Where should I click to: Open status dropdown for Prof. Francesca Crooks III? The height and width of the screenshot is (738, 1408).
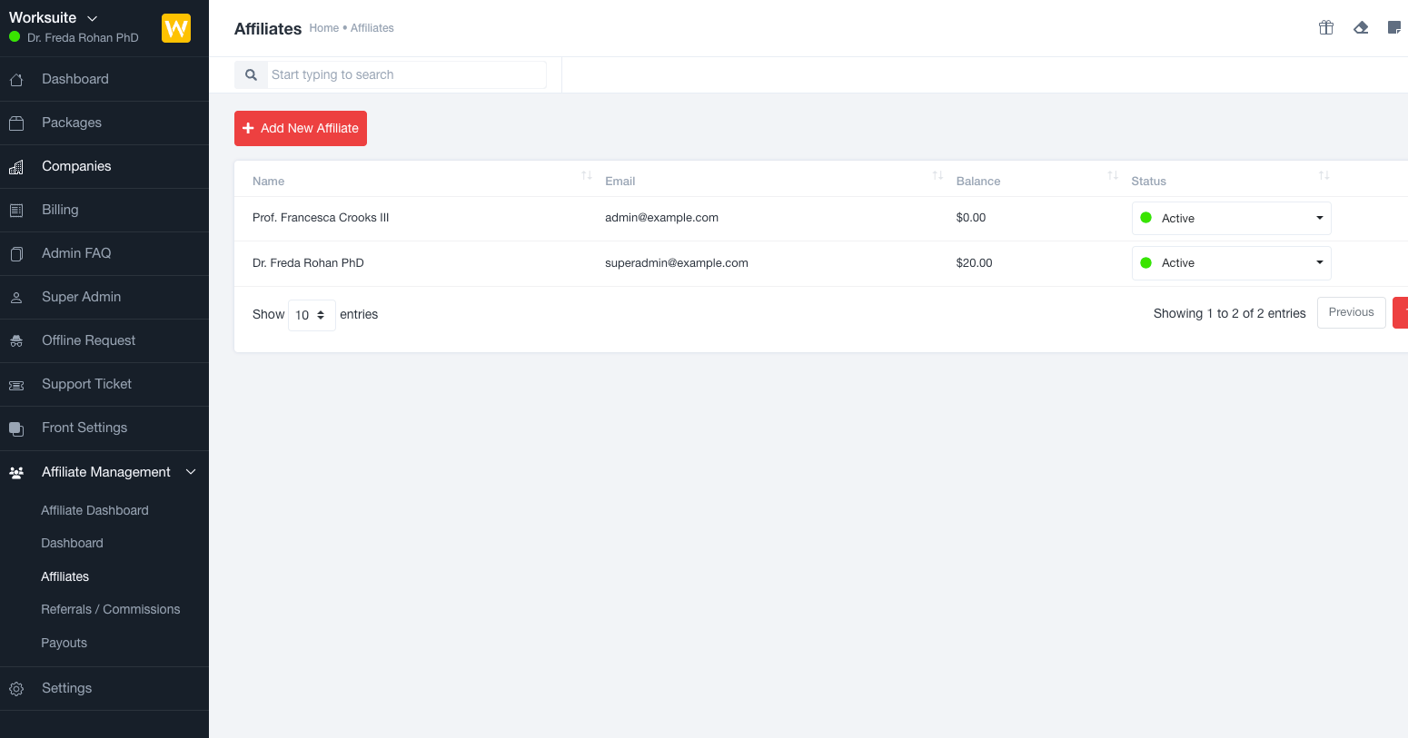1231,218
